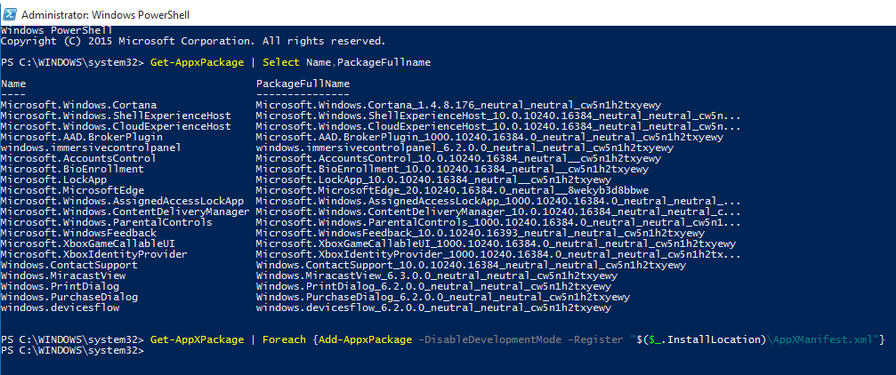Select the Microsoft.Windows.Cortana name entry
Viewport: 896px width, 375px height.
coord(79,105)
